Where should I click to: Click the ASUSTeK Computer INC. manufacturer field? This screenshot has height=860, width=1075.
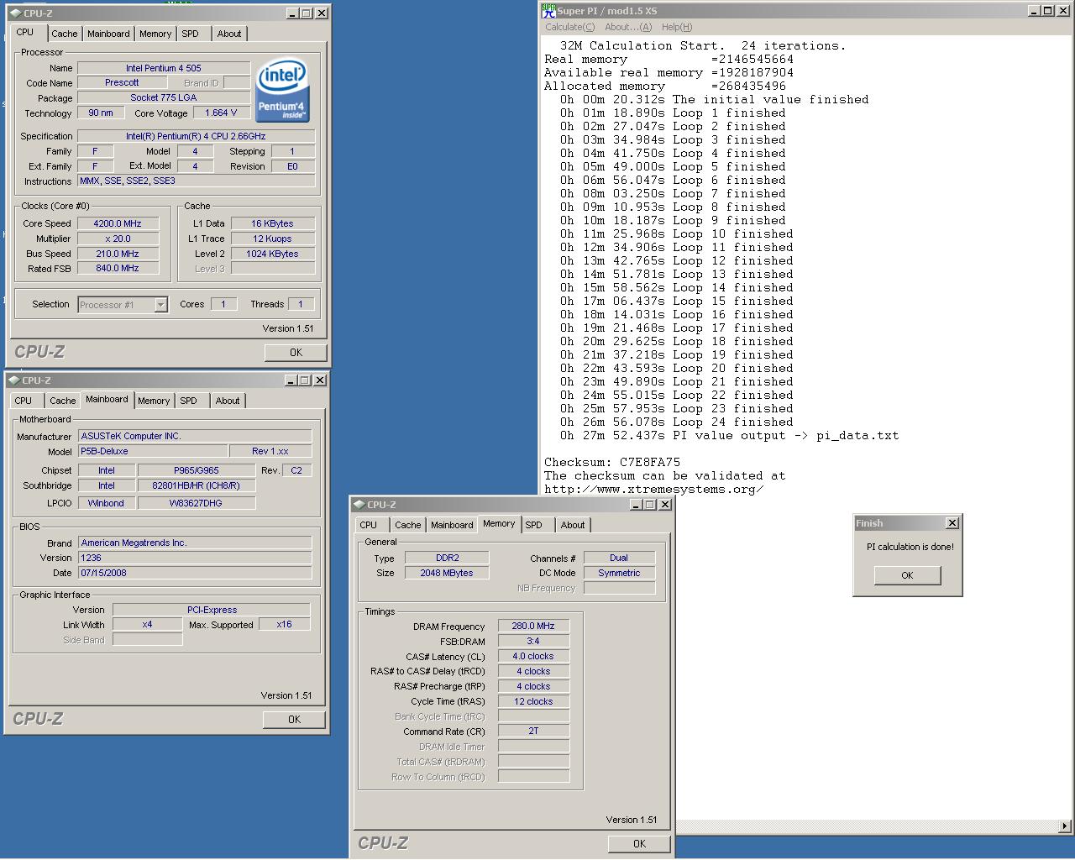coord(195,436)
